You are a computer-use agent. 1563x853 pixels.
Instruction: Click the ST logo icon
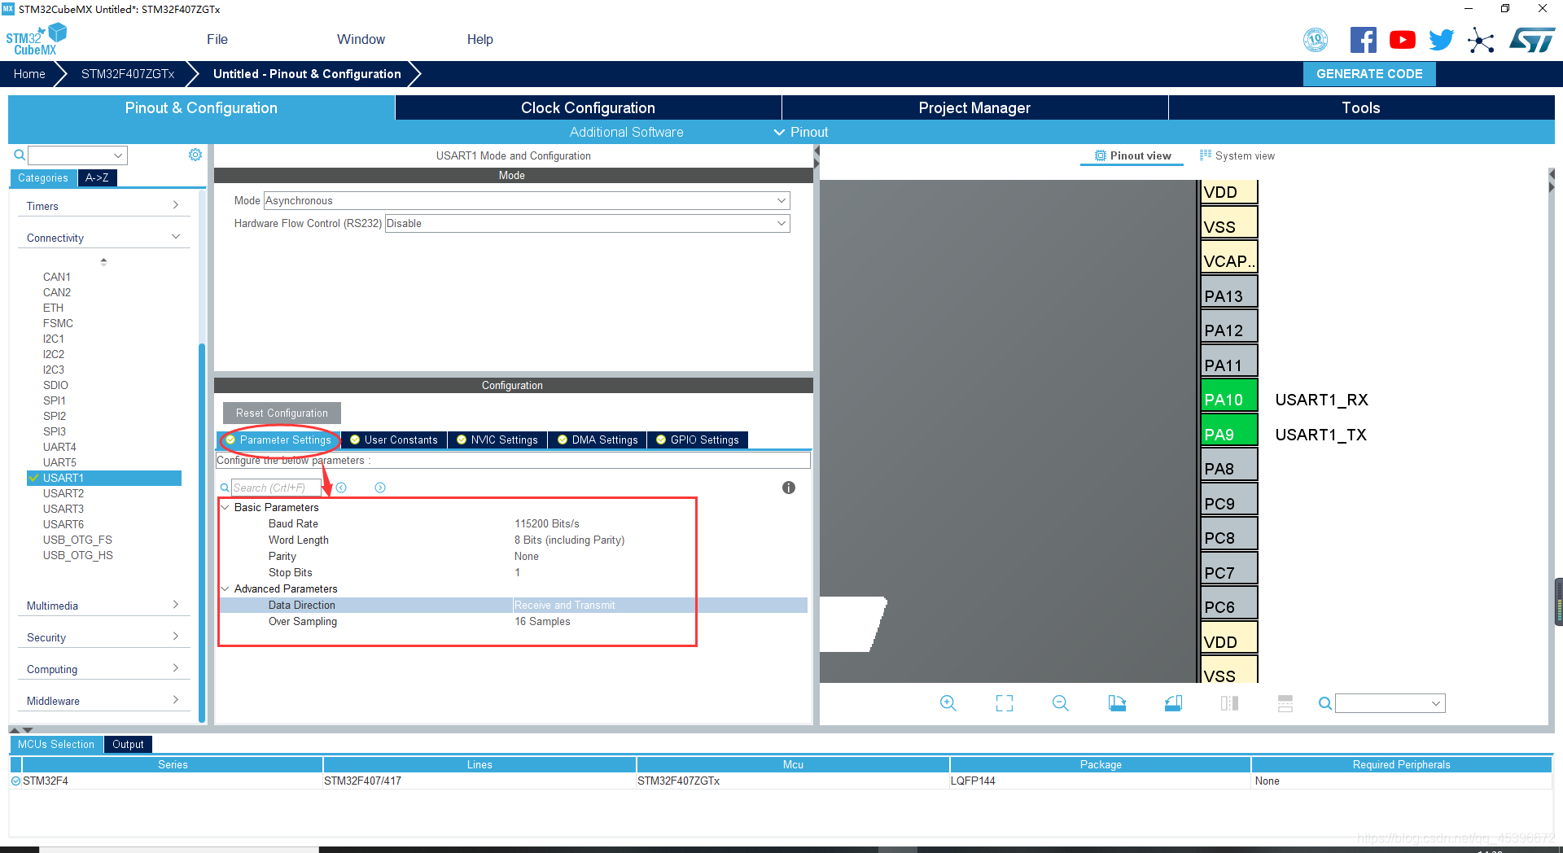[1531, 40]
